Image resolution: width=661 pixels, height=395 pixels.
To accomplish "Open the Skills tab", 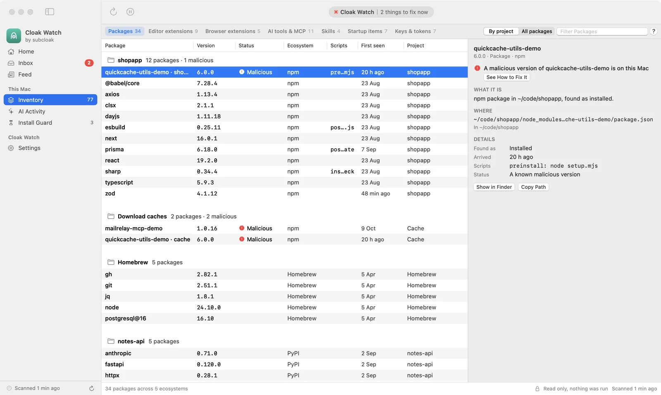I will point(330,31).
